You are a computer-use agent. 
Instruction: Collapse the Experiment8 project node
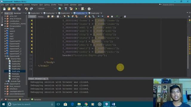click(x=5, y=56)
